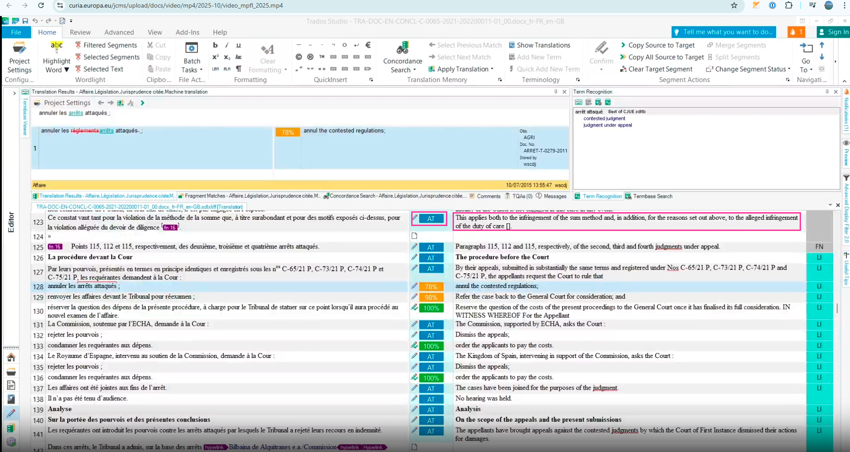Open the Advanced ribbon tab

pyautogui.click(x=119, y=32)
